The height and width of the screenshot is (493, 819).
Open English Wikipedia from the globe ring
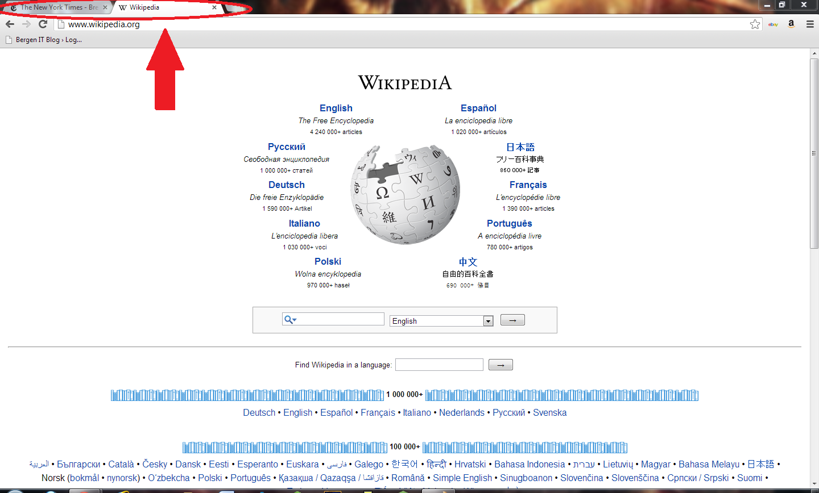[x=336, y=108]
